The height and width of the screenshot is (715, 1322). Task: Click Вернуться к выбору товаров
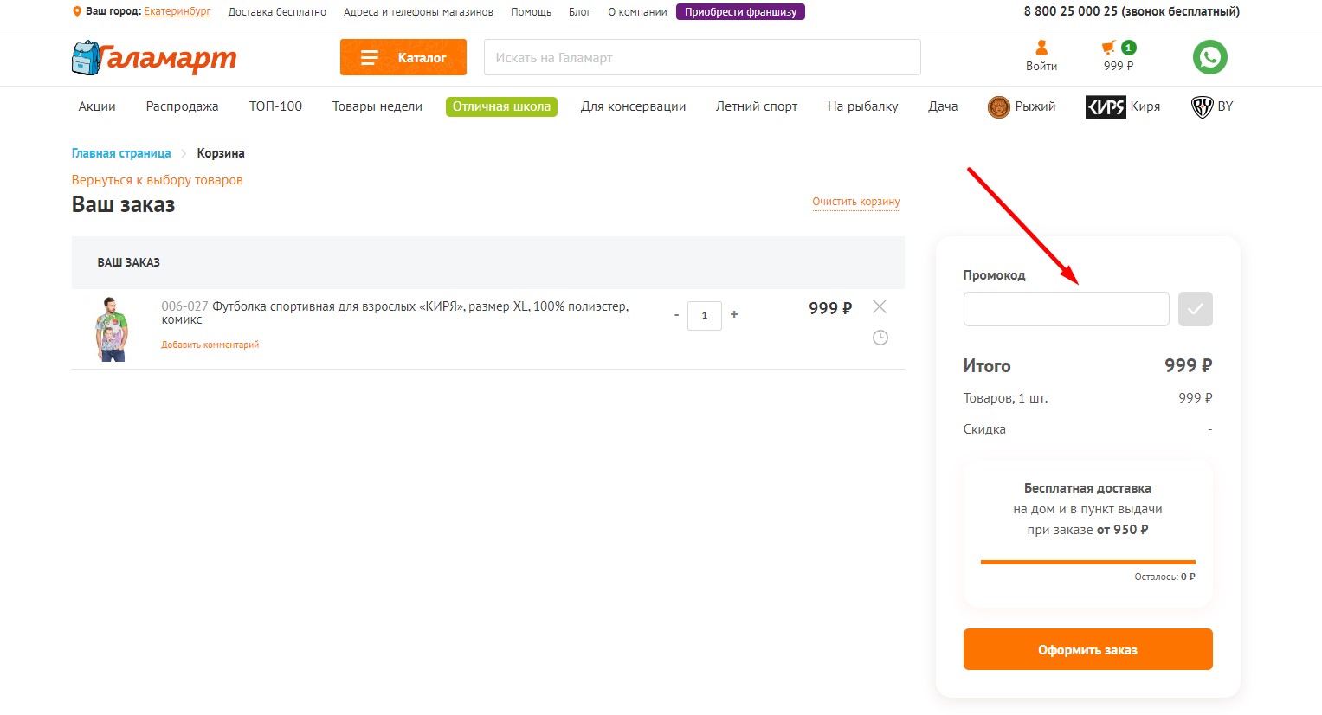[x=157, y=180]
